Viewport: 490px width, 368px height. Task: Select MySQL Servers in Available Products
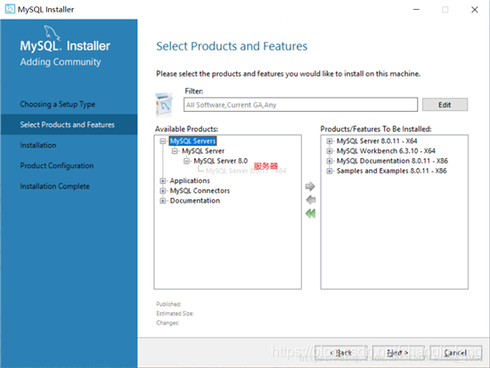tap(192, 141)
